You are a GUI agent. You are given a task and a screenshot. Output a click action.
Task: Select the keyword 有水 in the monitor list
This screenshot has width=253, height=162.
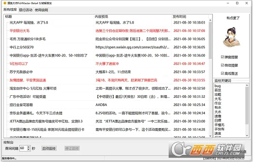coord(218,108)
